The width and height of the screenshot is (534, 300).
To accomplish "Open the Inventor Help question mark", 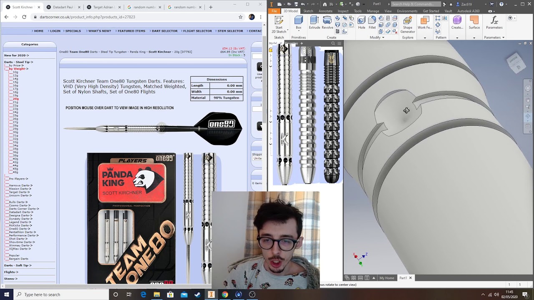I will tap(501, 4).
